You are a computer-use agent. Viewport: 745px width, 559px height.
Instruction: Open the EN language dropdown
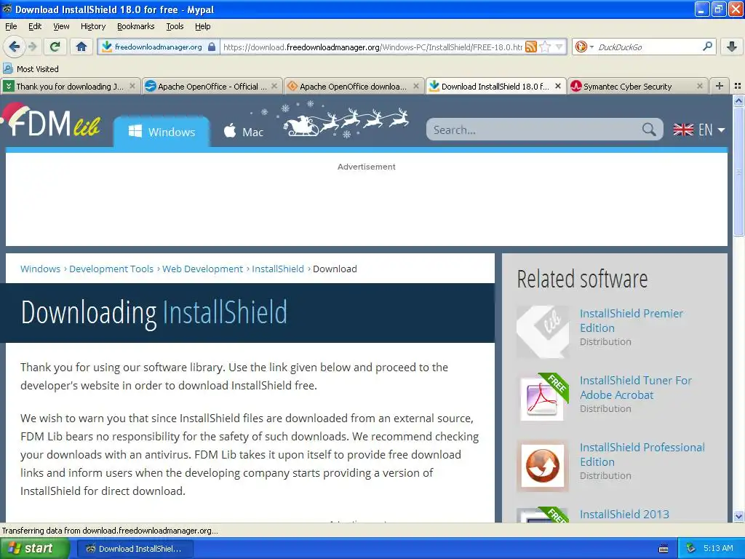699,130
